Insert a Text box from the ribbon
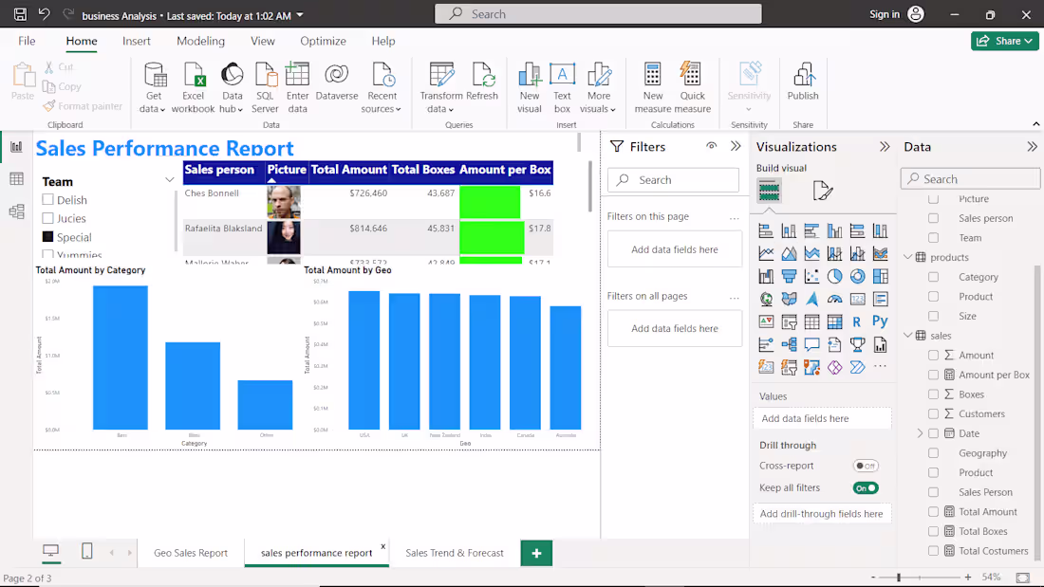 [x=562, y=85]
